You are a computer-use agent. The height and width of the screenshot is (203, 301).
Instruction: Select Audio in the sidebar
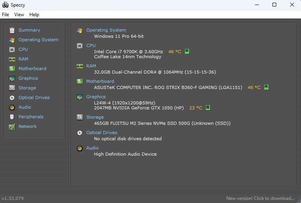coord(25,107)
